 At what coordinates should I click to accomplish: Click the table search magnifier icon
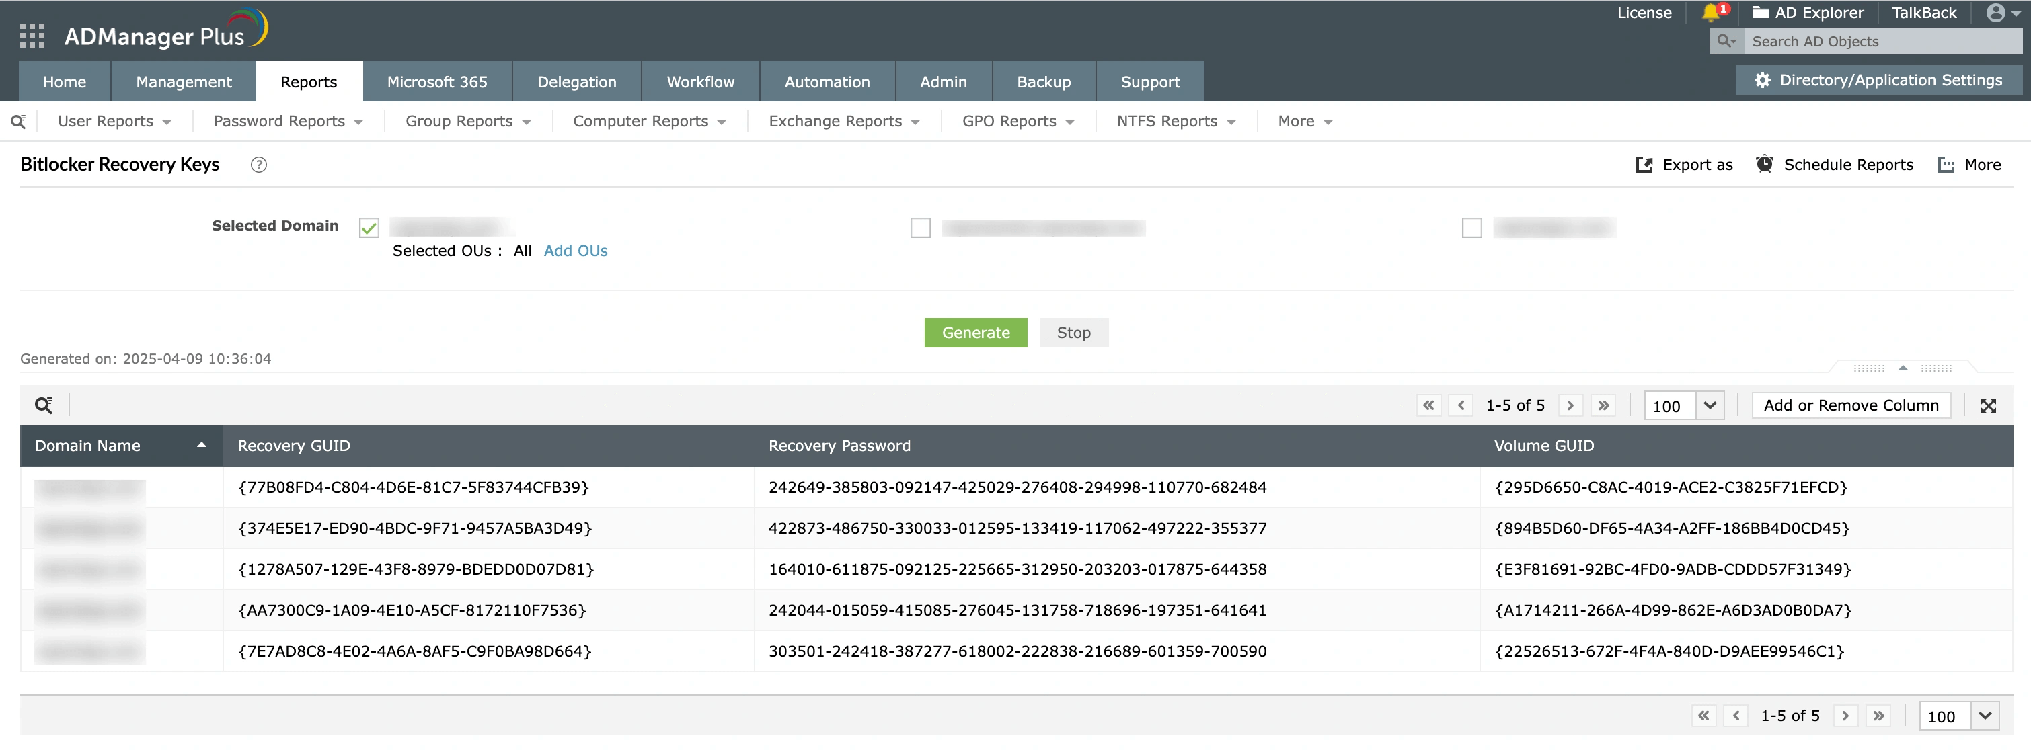coord(44,405)
